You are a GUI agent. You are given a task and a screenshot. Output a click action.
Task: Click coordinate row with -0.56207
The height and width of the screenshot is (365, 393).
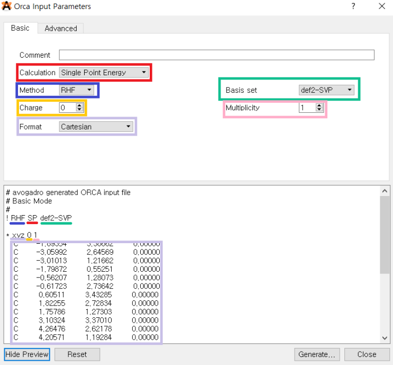[87, 278]
